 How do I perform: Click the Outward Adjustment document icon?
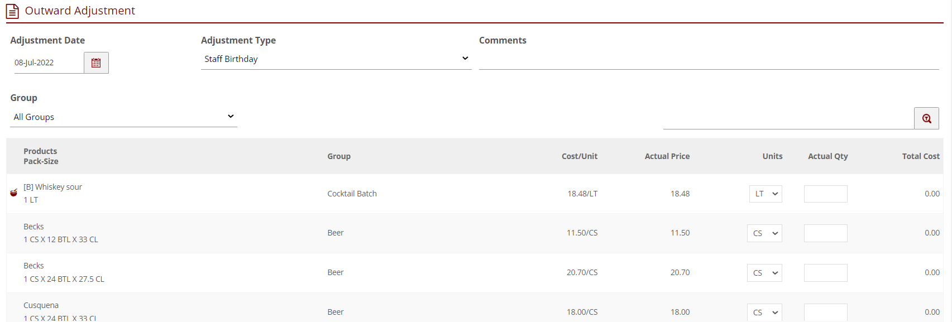click(12, 11)
